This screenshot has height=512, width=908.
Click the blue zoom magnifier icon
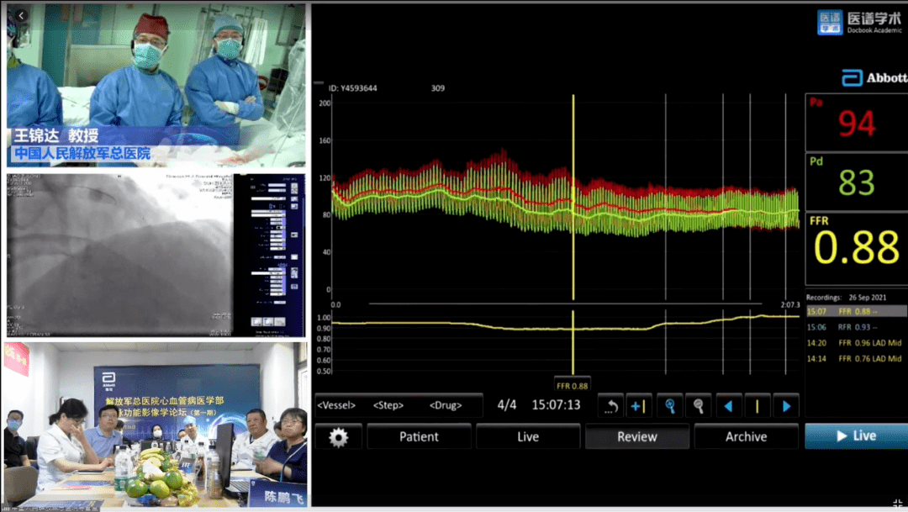click(669, 406)
